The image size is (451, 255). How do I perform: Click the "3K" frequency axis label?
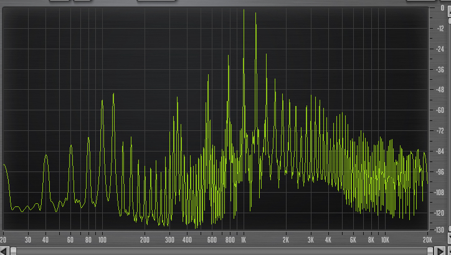click(x=311, y=240)
